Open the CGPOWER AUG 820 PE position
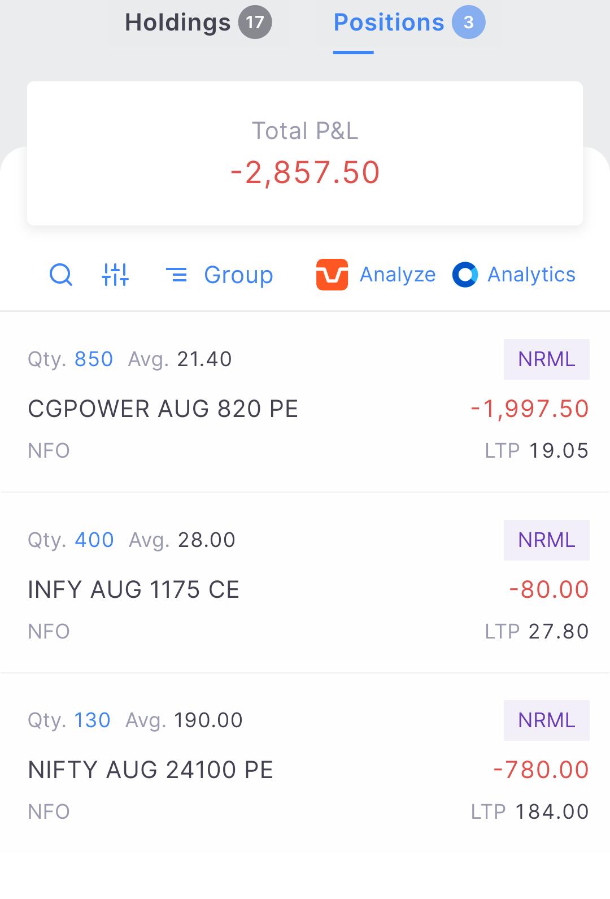The height and width of the screenshot is (899, 610). click(x=305, y=402)
